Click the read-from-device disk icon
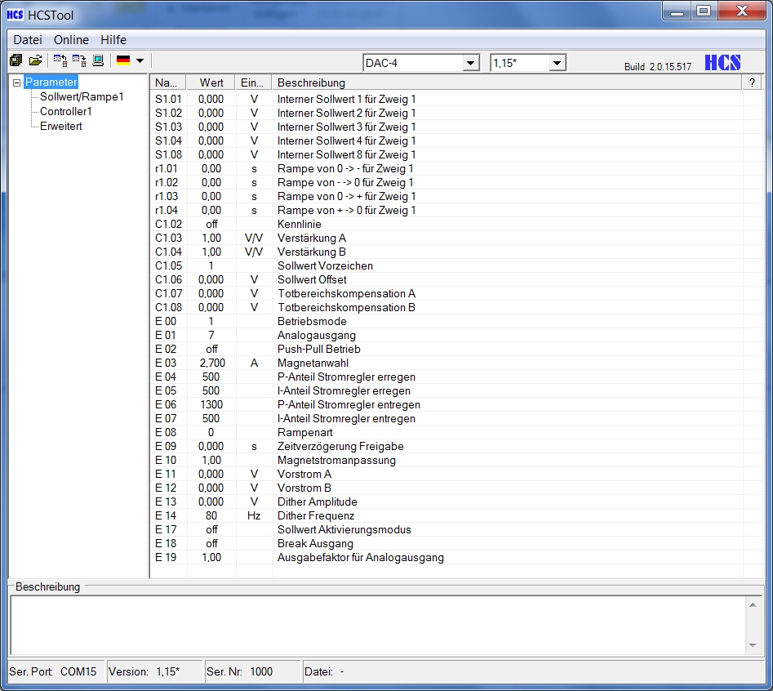The height and width of the screenshot is (691, 773). pyautogui.click(x=58, y=60)
